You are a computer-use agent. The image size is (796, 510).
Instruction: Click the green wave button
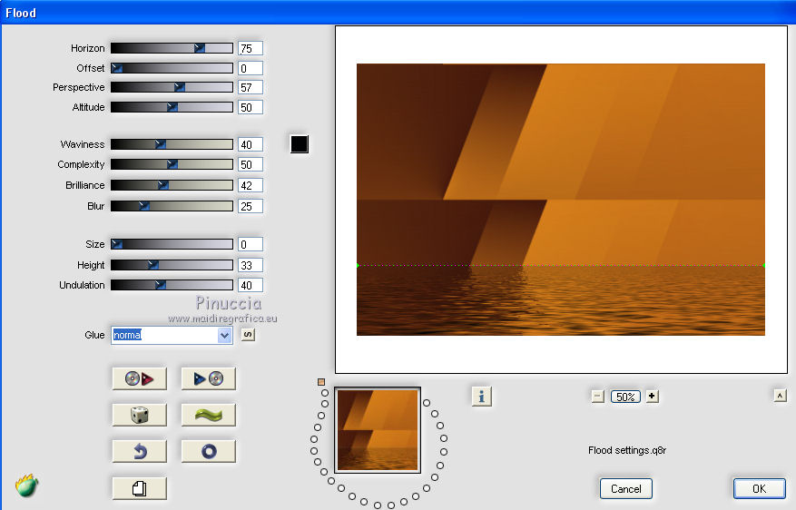[x=209, y=415]
